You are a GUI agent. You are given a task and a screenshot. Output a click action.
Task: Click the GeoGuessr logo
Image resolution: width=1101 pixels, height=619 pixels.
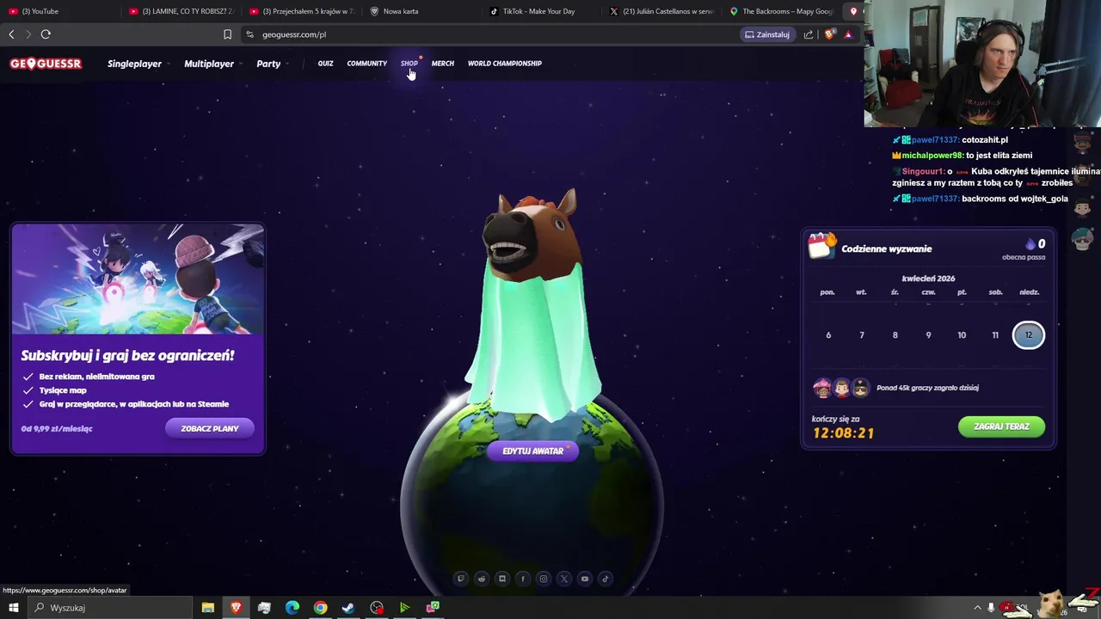46,64
